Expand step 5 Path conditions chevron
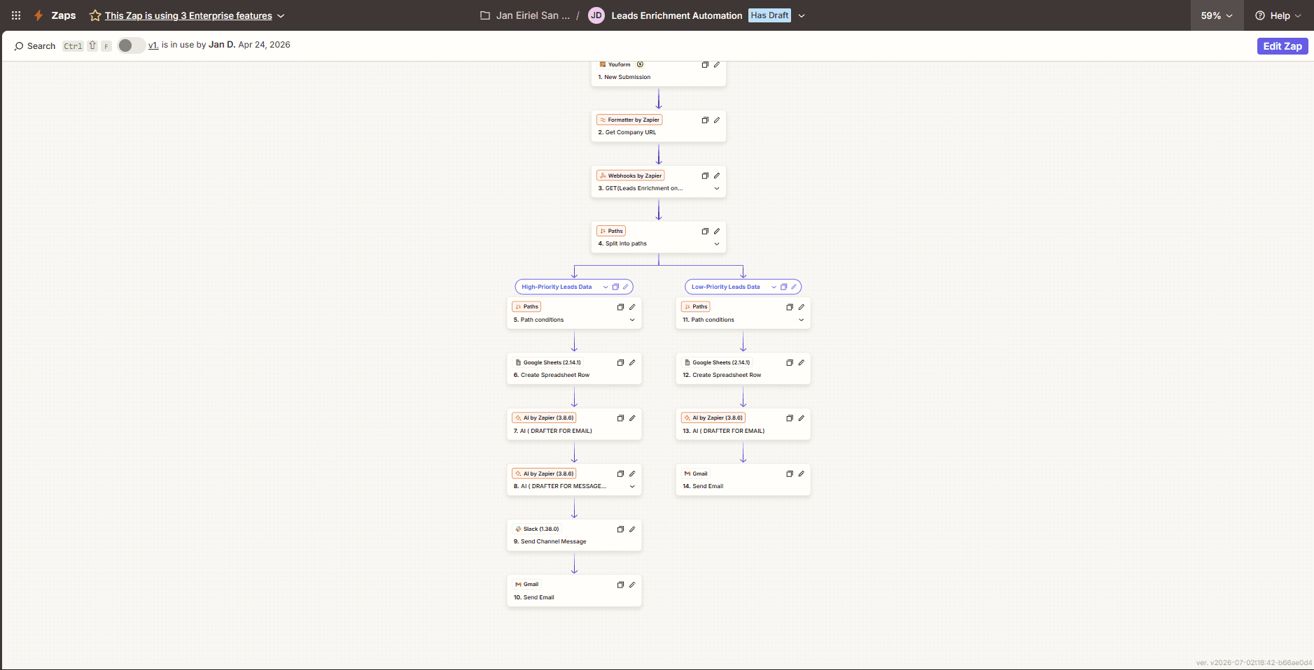Viewport: 1314px width, 670px height. pyautogui.click(x=632, y=320)
